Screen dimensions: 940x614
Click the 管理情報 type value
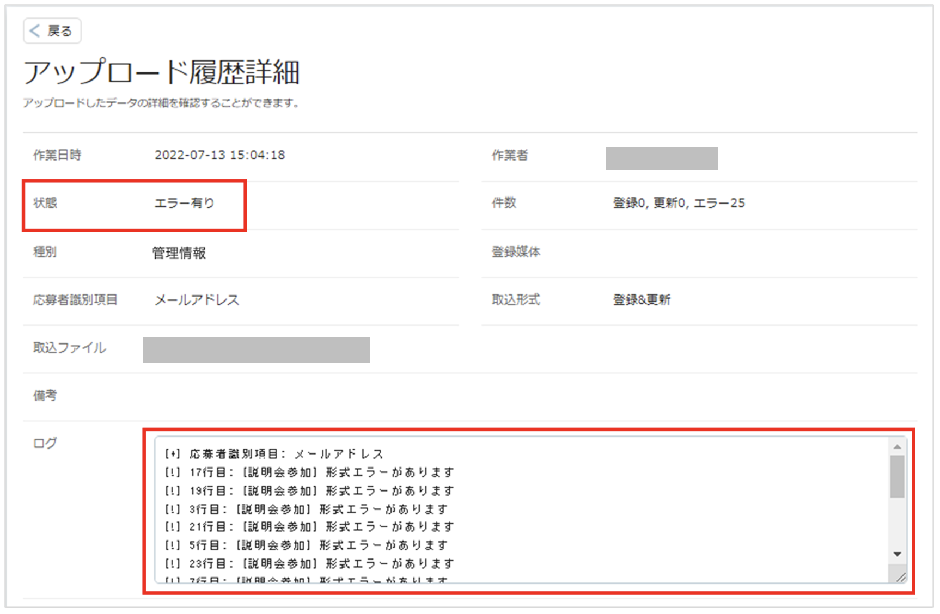click(x=179, y=253)
